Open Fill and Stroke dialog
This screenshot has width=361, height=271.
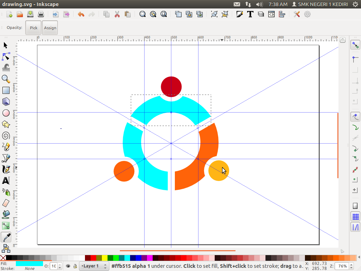coord(239,14)
